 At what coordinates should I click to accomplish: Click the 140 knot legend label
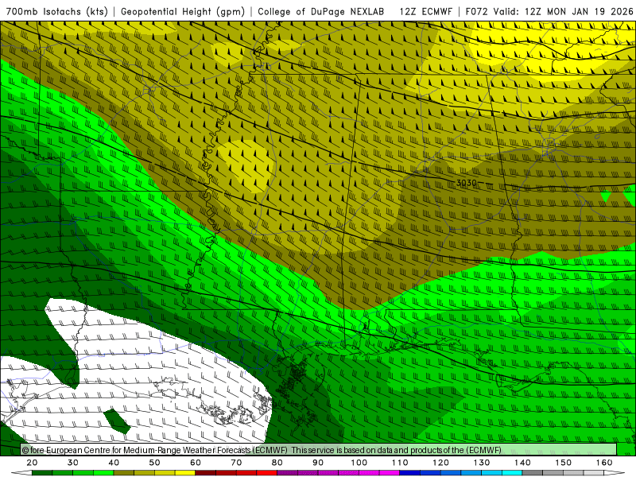(522, 463)
